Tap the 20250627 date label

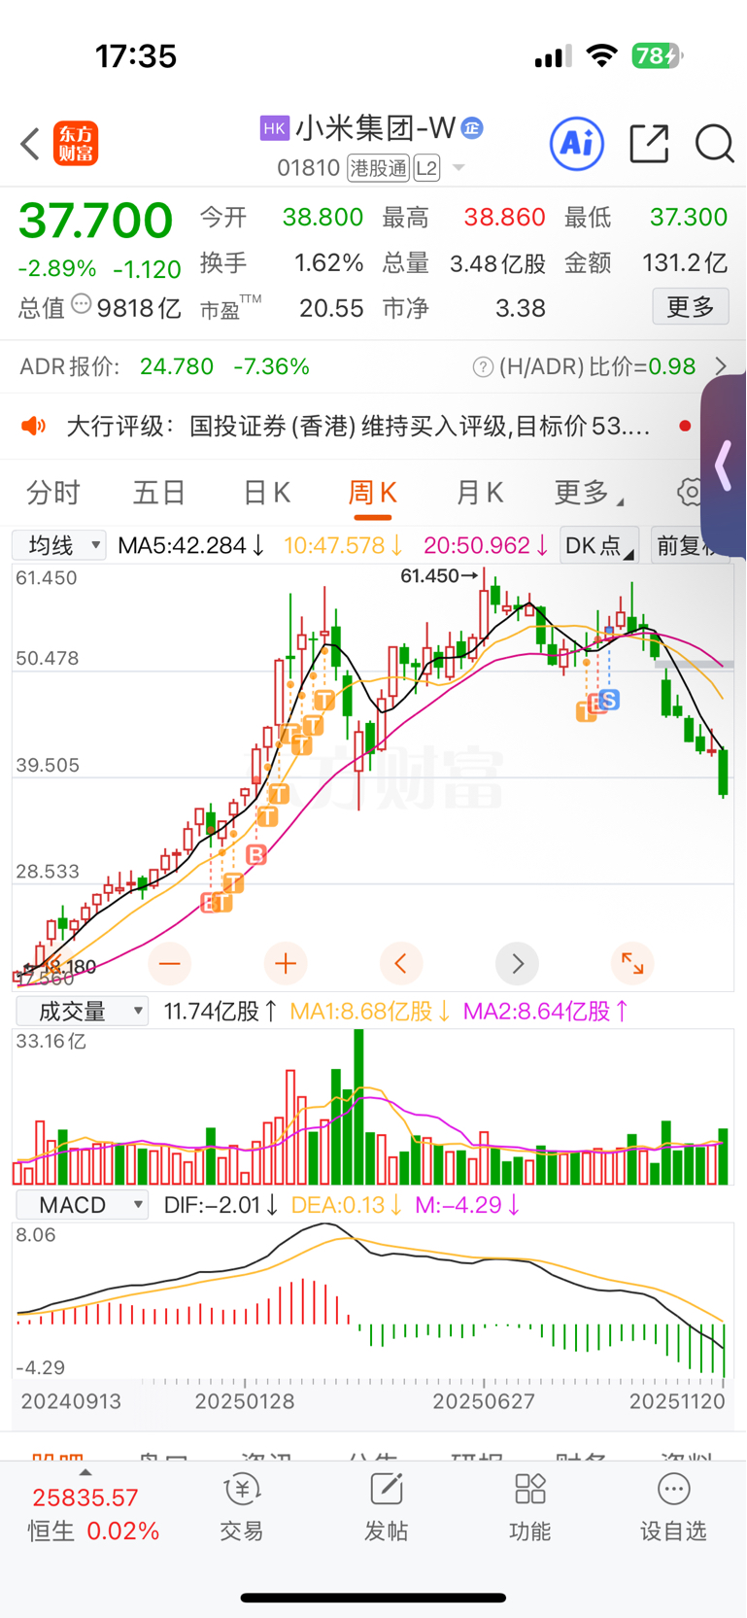484,1401
